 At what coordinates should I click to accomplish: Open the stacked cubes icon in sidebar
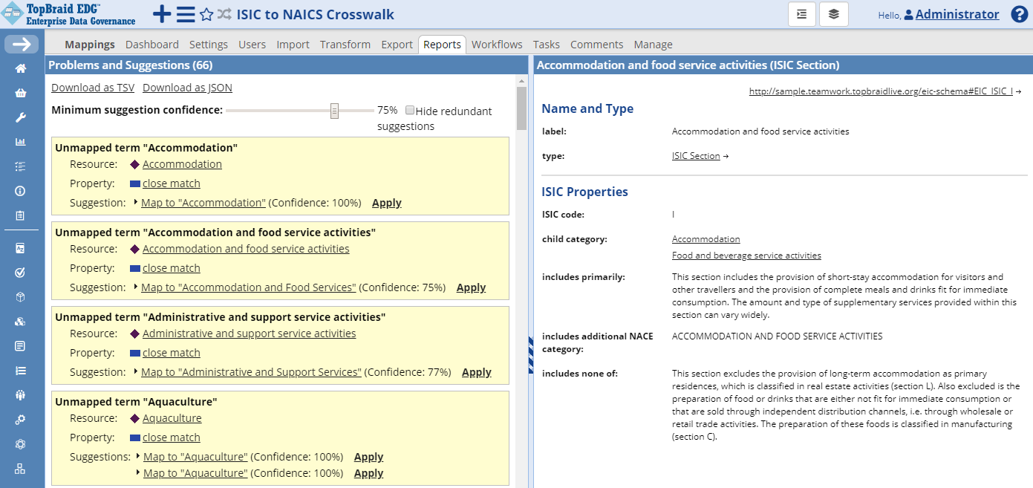coord(21,322)
